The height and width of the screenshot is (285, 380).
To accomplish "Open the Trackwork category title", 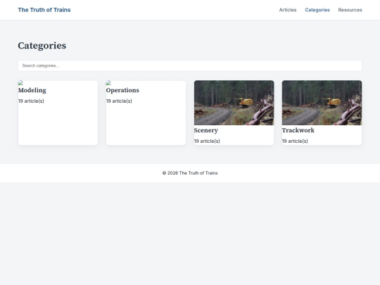I will click(x=298, y=130).
